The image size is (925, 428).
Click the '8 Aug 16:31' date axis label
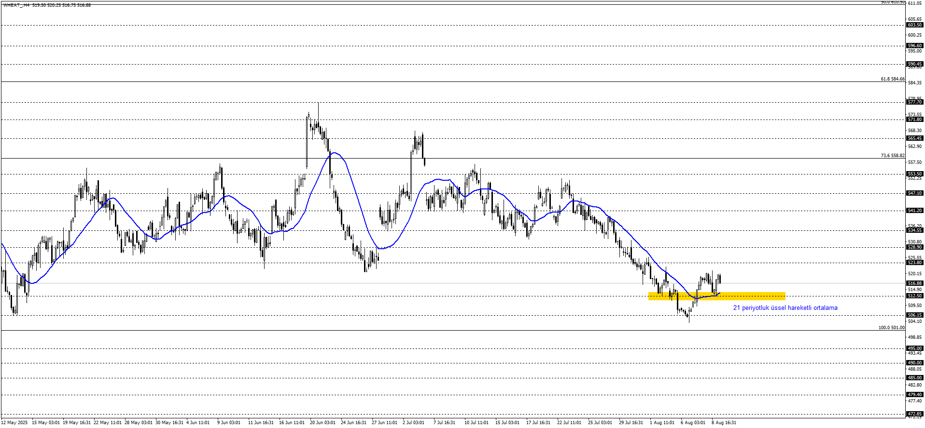coord(724,423)
